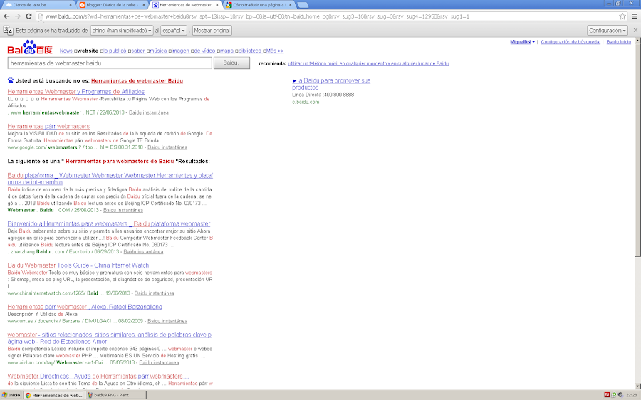Open Baidu instantánea for herramientaswebmaster result

[148, 112]
